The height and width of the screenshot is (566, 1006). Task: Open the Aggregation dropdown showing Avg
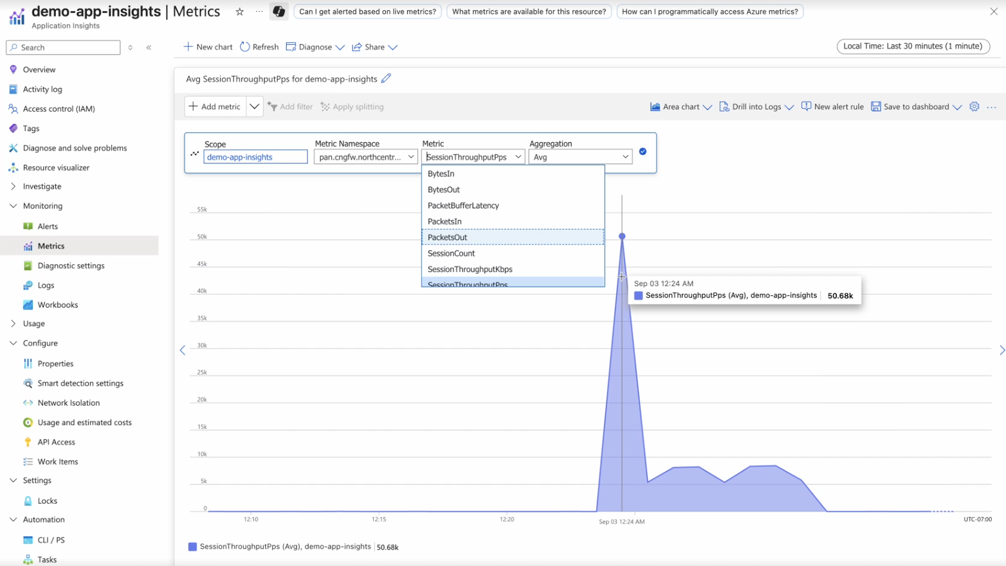pyautogui.click(x=580, y=157)
